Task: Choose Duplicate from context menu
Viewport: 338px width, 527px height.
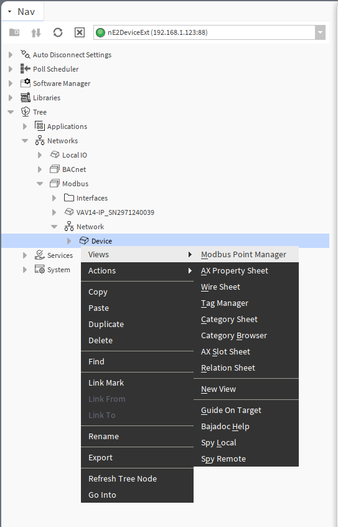Action: tap(137, 324)
